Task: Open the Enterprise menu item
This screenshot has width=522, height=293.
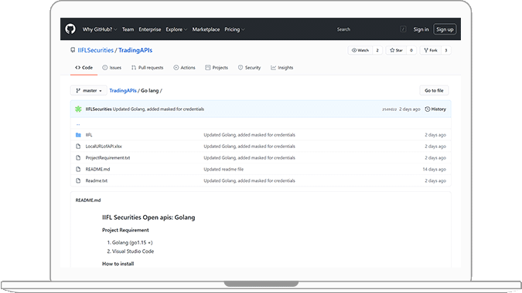Action: (150, 29)
